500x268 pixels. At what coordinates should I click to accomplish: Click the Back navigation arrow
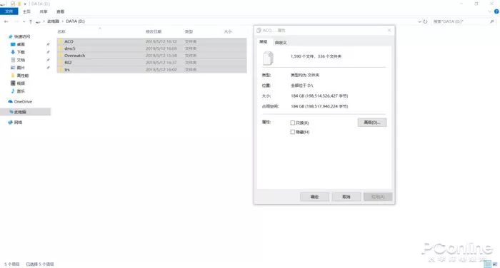click(x=6, y=21)
